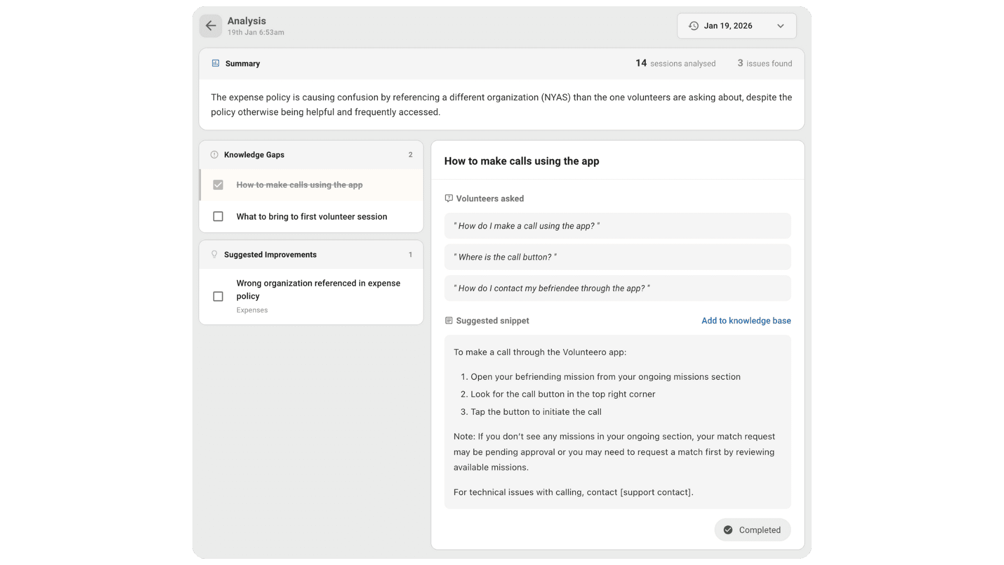
Task: Check the 'Wrong organization referenced' checkbox
Action: [x=218, y=296]
